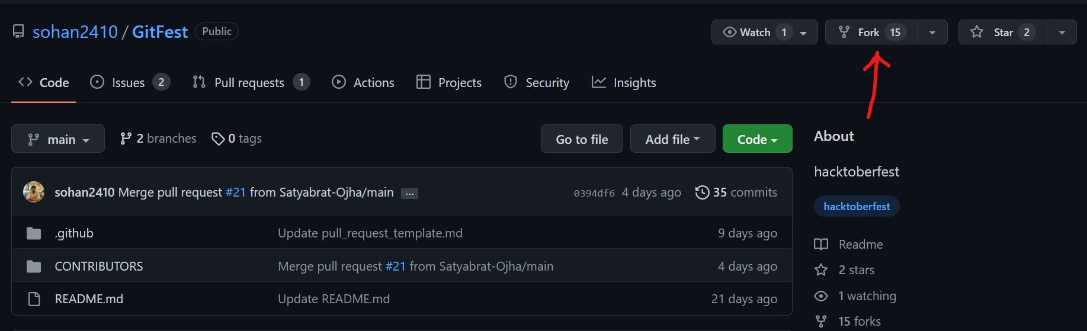Open the Security tab
This screenshot has height=331, width=1087.
pos(537,82)
